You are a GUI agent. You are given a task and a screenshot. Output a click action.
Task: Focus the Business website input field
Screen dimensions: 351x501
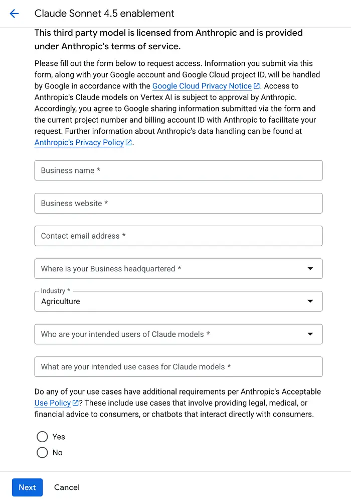(x=179, y=203)
